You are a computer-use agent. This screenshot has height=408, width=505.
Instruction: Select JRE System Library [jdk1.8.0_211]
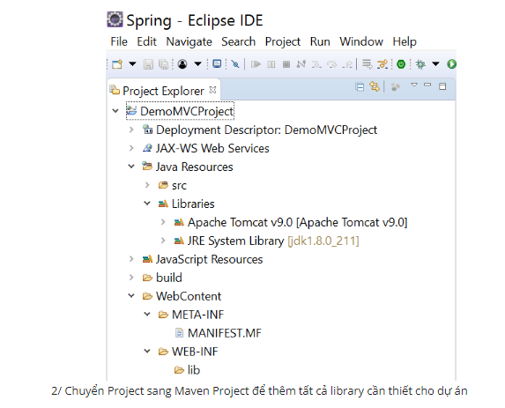tap(266, 241)
